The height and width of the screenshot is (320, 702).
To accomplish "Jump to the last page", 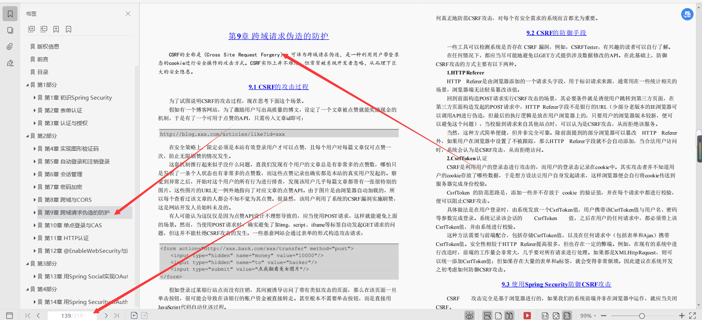I will (116, 316).
